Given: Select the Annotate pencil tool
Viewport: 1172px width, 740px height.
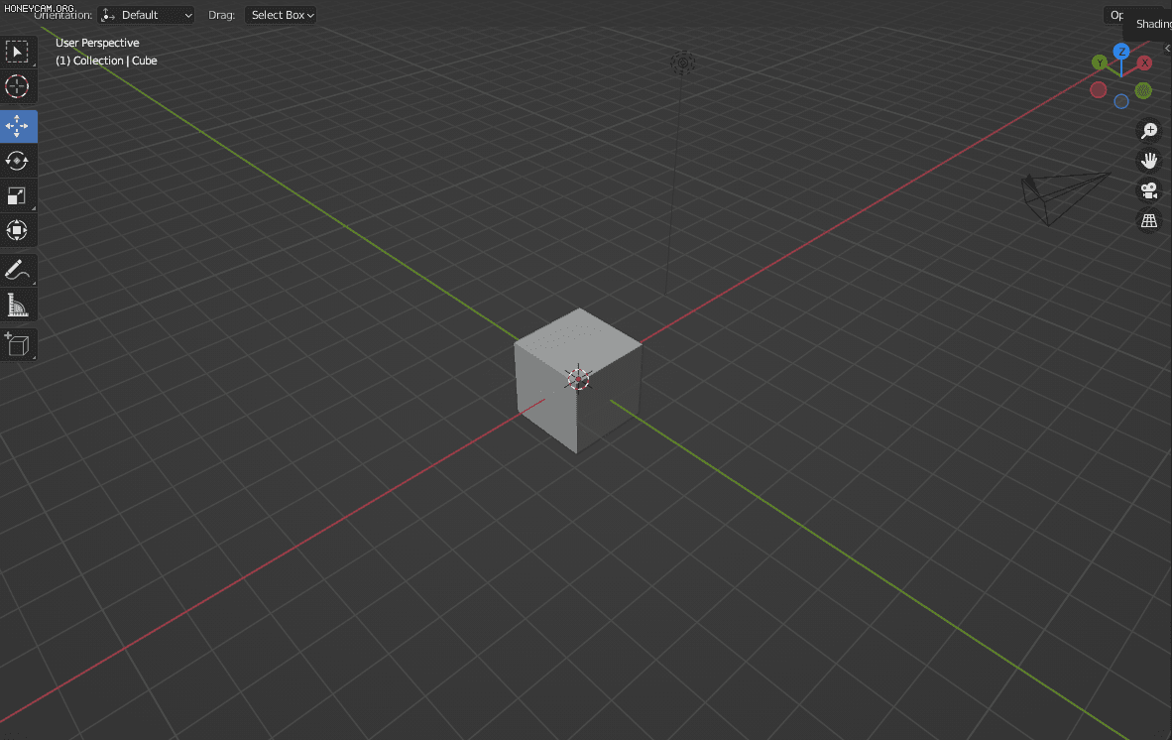Looking at the screenshot, I should click(x=17, y=271).
